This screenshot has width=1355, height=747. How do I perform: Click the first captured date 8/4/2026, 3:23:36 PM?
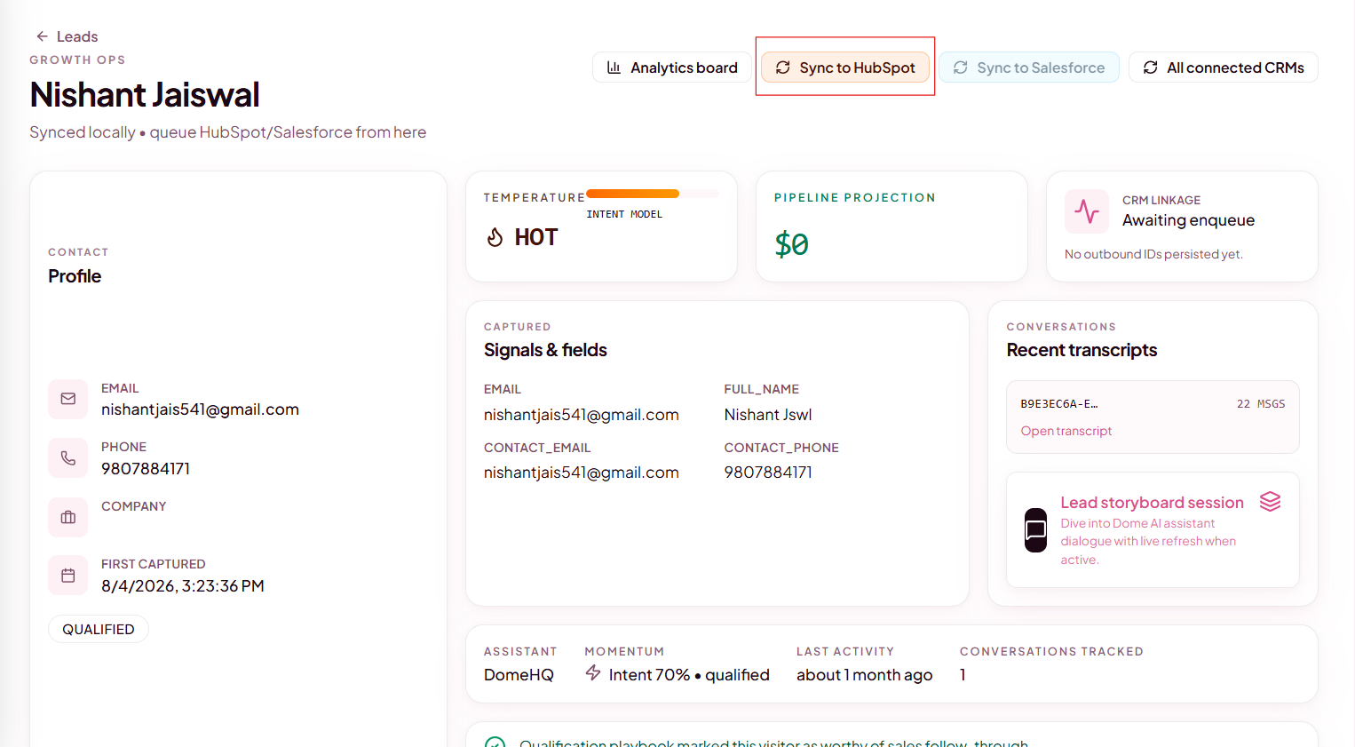tap(183, 586)
